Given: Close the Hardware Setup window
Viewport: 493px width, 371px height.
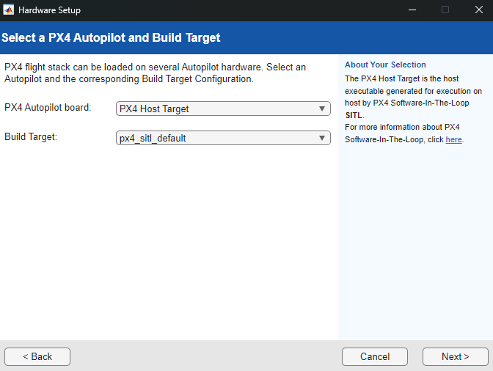Looking at the screenshot, I should tap(479, 10).
